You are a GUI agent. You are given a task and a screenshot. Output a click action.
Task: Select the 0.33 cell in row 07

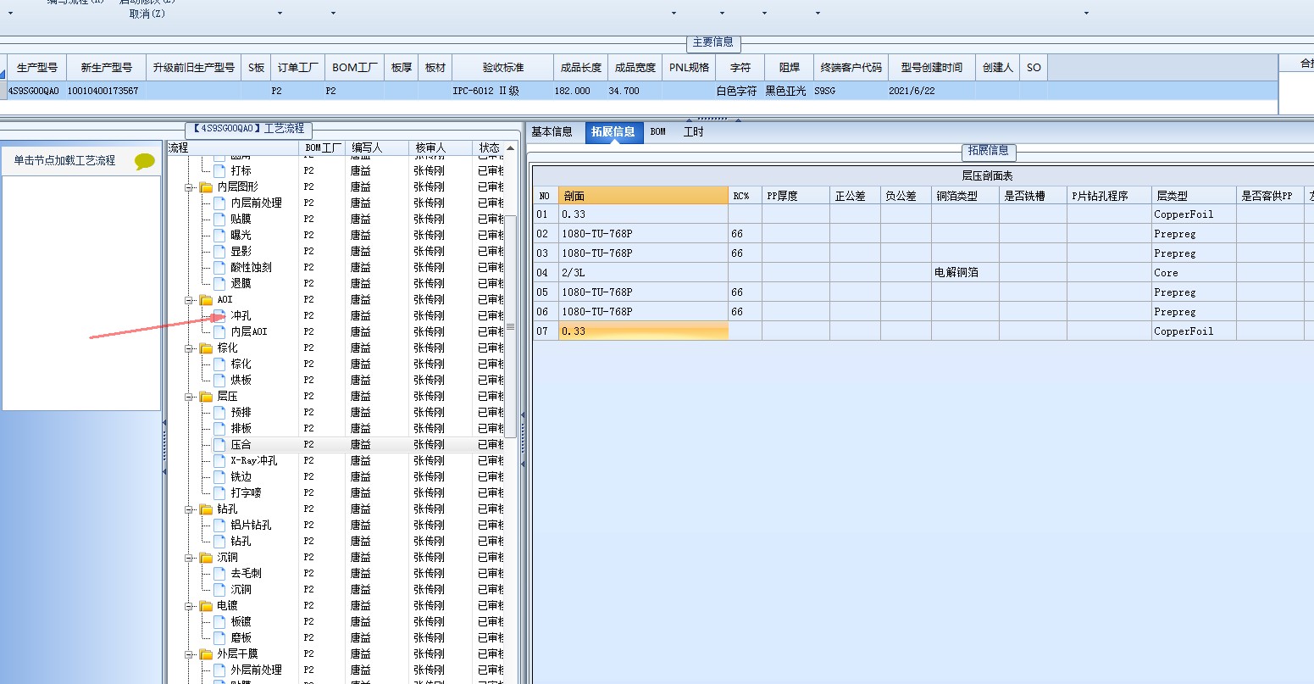[644, 331]
